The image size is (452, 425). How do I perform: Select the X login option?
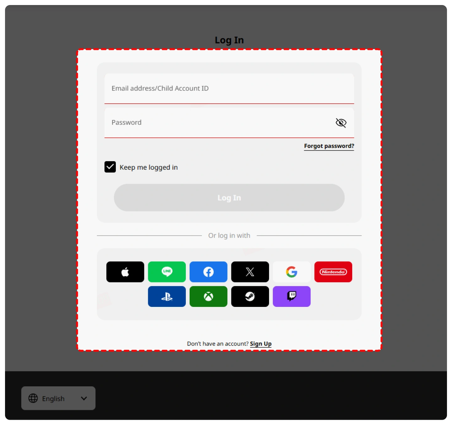tap(250, 272)
